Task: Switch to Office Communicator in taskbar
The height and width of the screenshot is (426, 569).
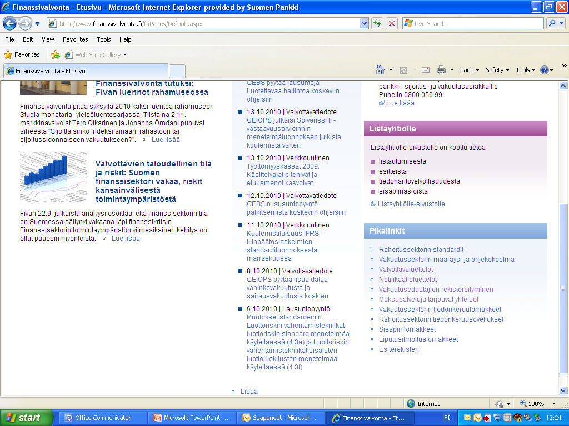Action: click(x=103, y=418)
